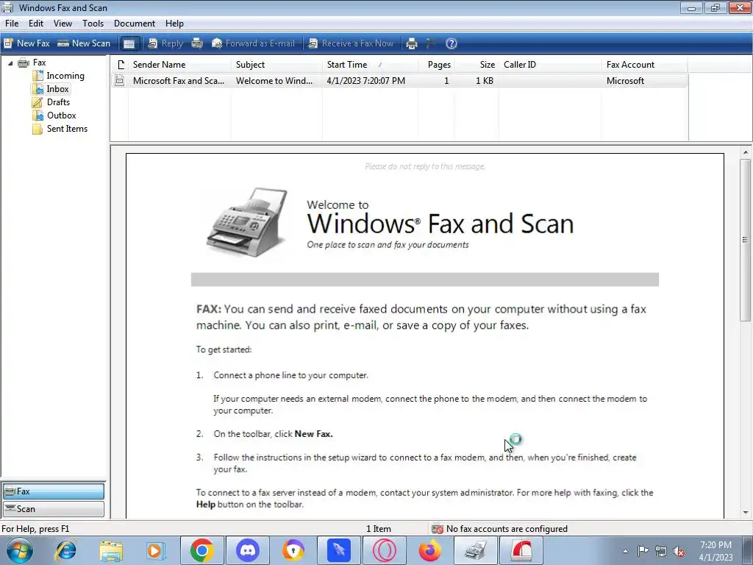Image resolution: width=753 pixels, height=565 pixels.
Task: Sort by Subject column header
Action: pyautogui.click(x=276, y=65)
